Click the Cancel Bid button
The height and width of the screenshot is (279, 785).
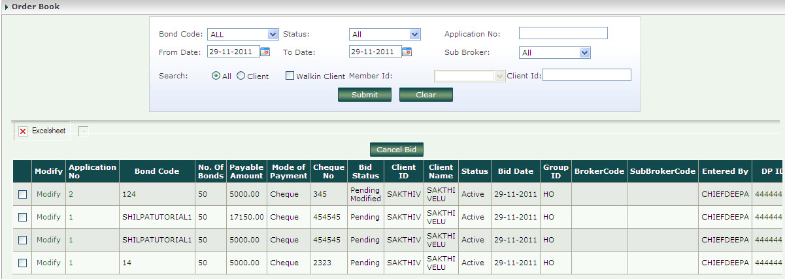coord(397,150)
